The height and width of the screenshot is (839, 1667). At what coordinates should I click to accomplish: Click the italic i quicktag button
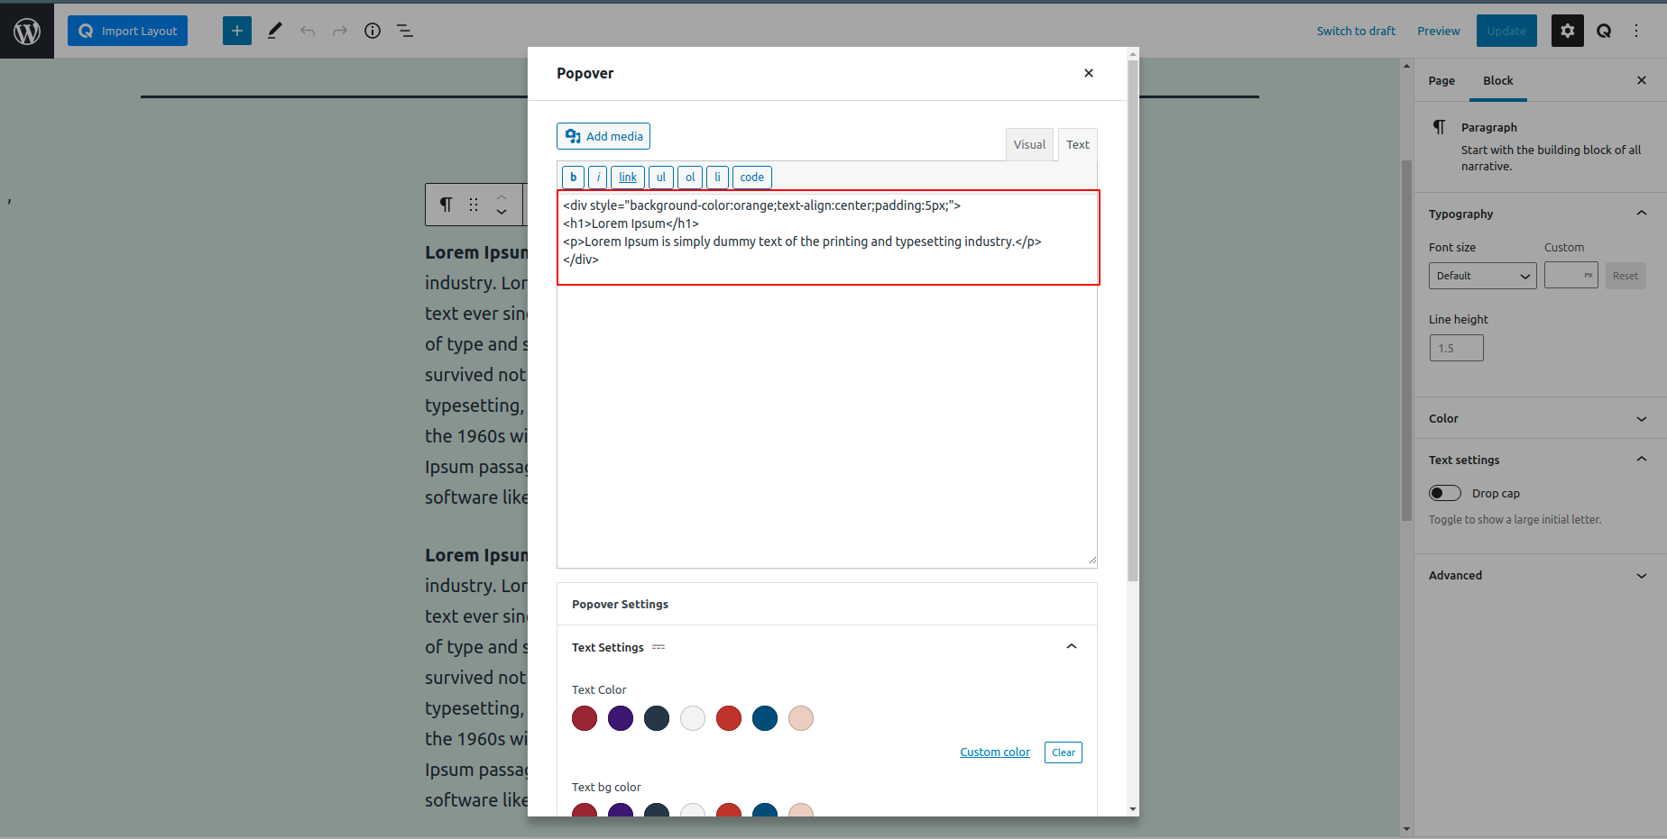tap(598, 178)
